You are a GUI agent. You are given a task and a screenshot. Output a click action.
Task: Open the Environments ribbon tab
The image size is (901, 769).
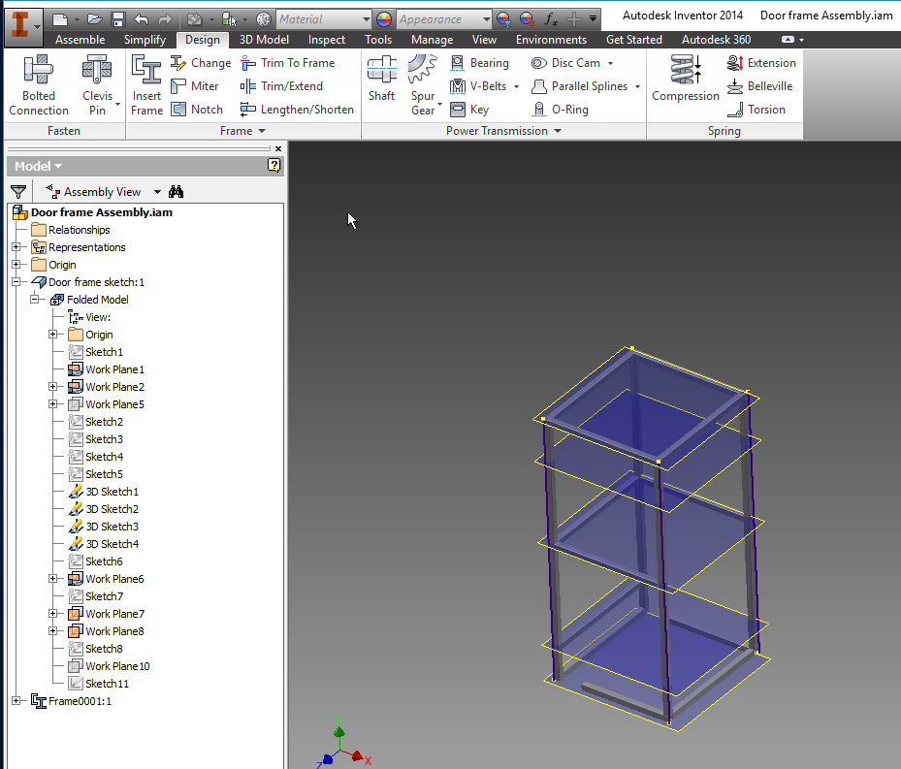[x=551, y=40]
